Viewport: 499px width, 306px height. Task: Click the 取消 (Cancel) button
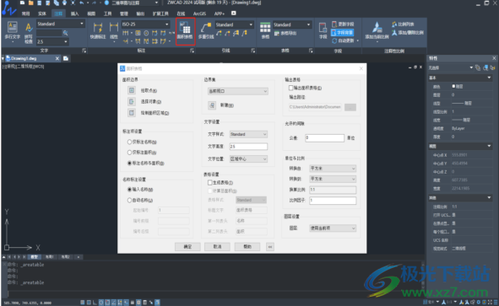(x=217, y=247)
